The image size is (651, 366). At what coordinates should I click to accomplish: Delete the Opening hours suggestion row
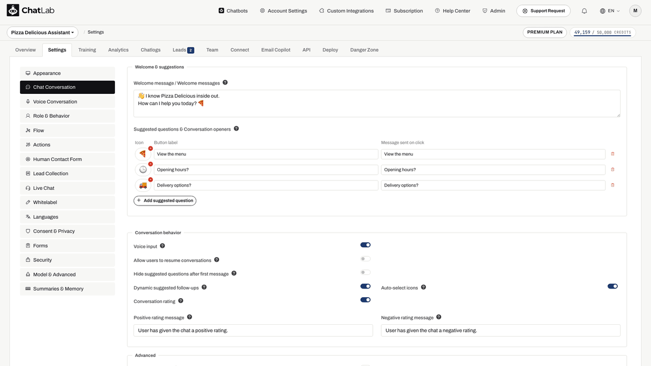612,170
